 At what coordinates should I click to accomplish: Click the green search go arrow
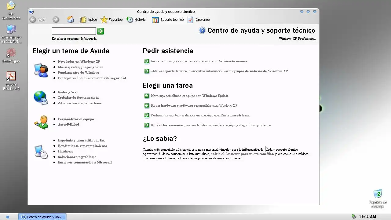coord(100,31)
